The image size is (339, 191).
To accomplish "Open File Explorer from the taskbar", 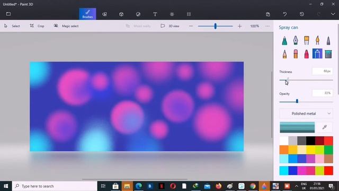I will coord(127,186).
